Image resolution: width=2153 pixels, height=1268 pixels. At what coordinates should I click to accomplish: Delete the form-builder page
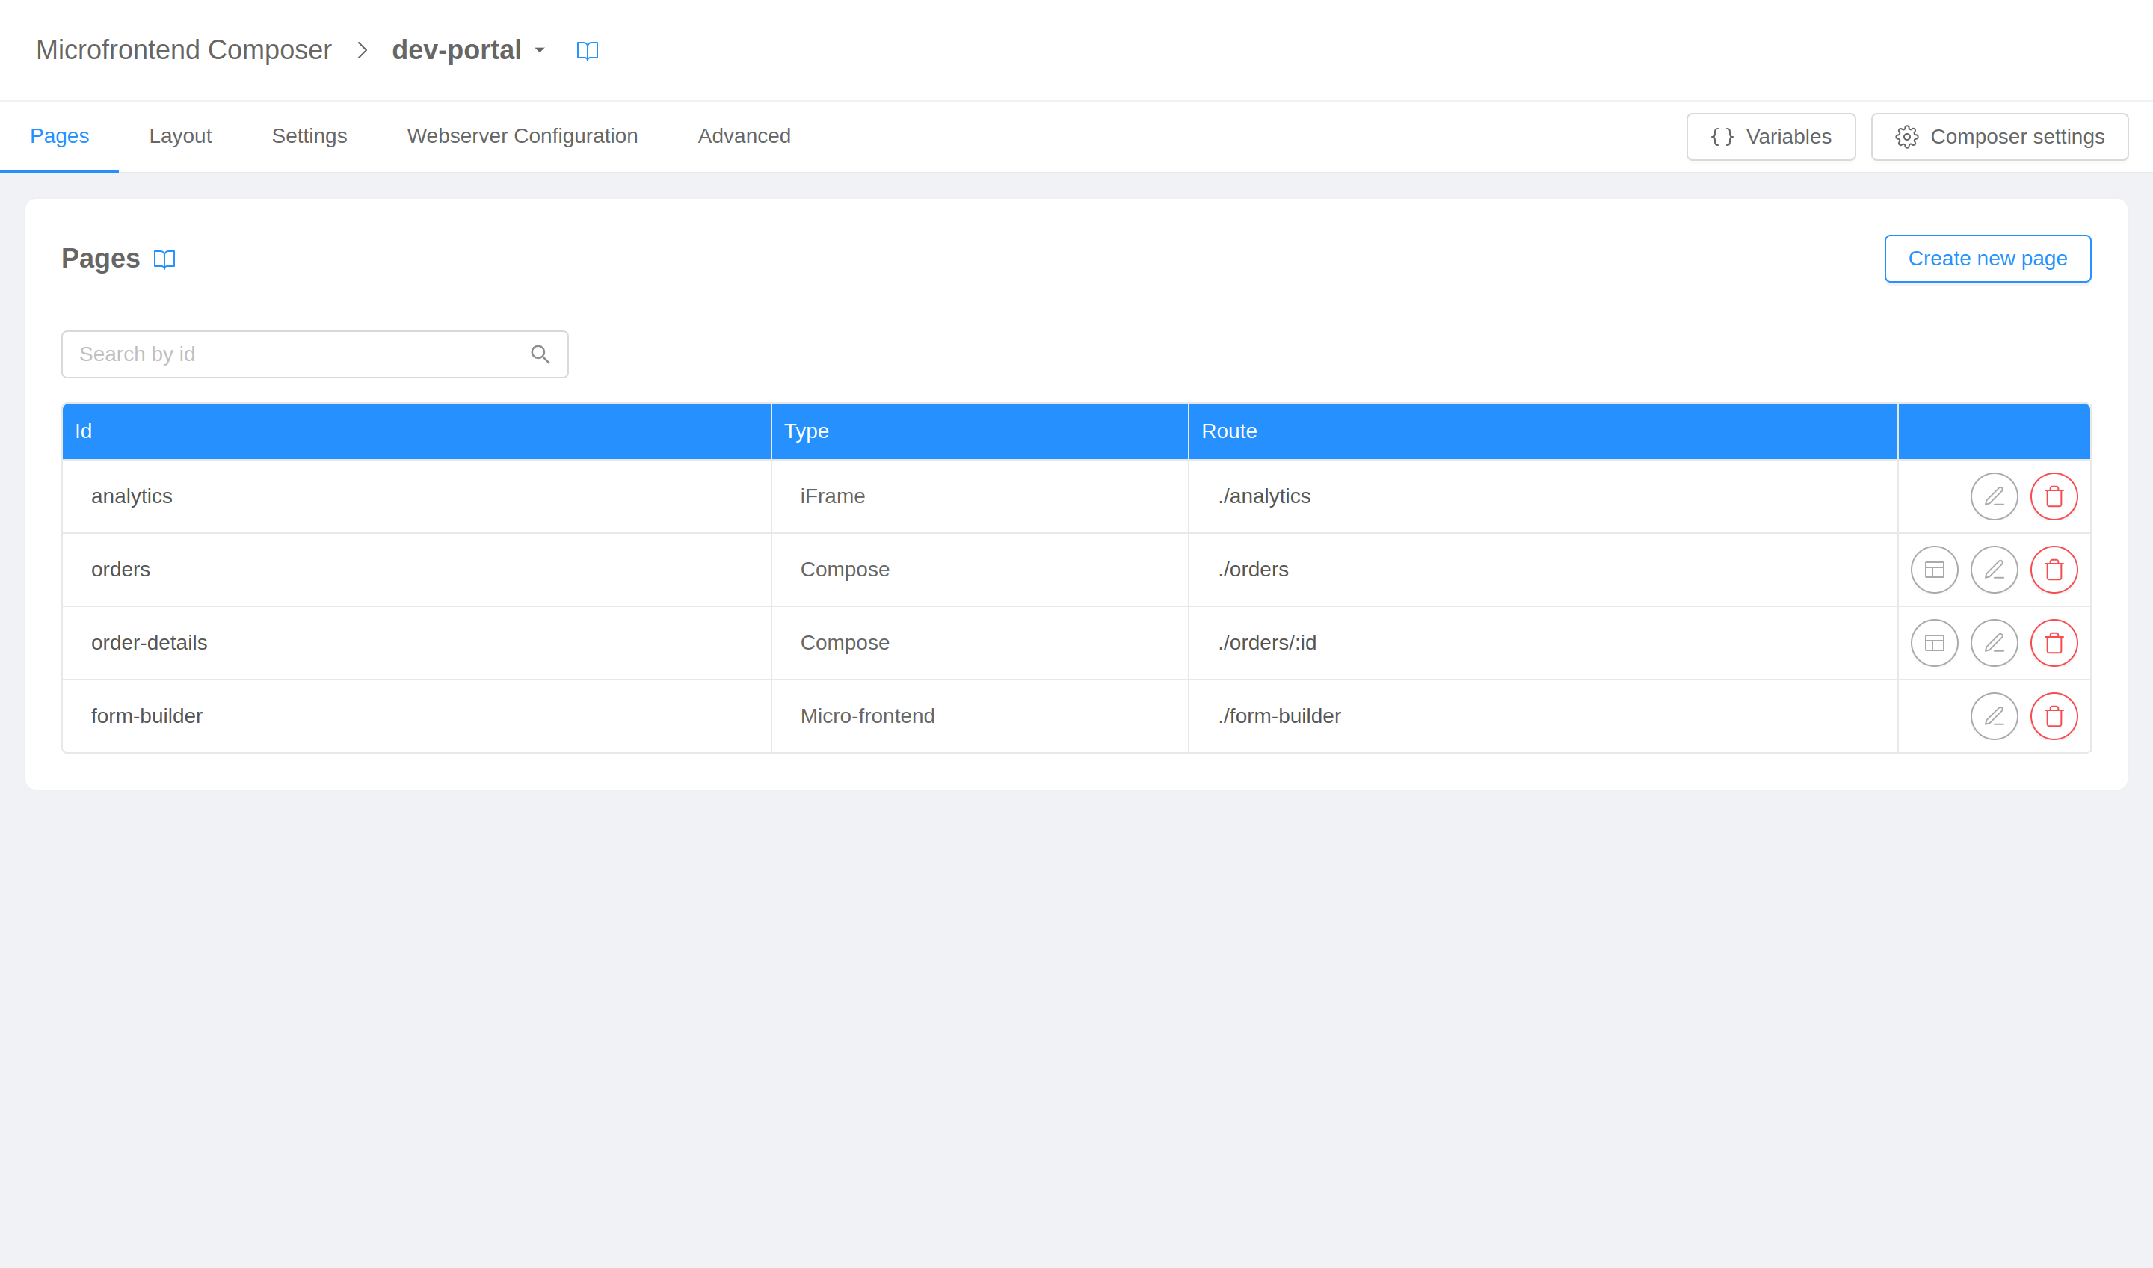coord(2053,716)
